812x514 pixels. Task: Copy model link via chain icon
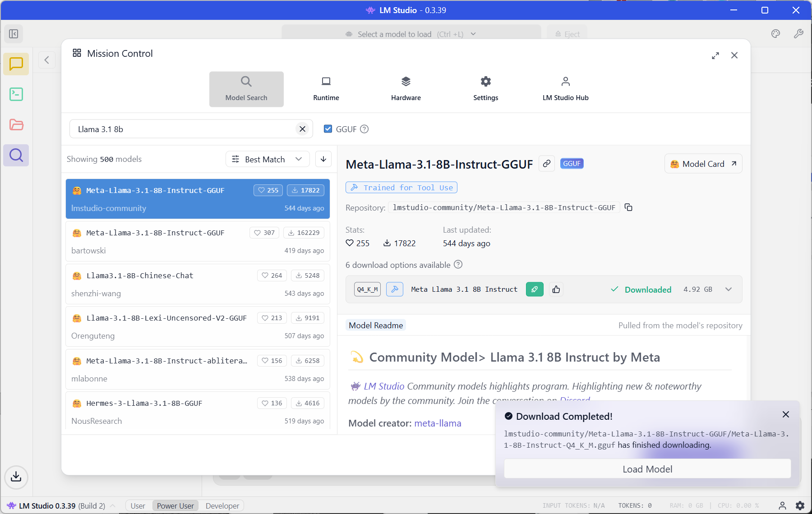(x=546, y=163)
